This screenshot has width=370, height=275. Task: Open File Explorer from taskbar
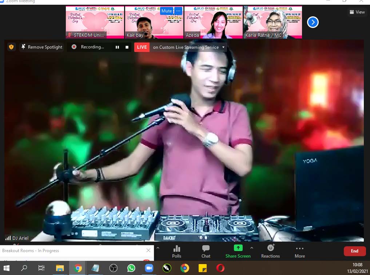[60, 268]
